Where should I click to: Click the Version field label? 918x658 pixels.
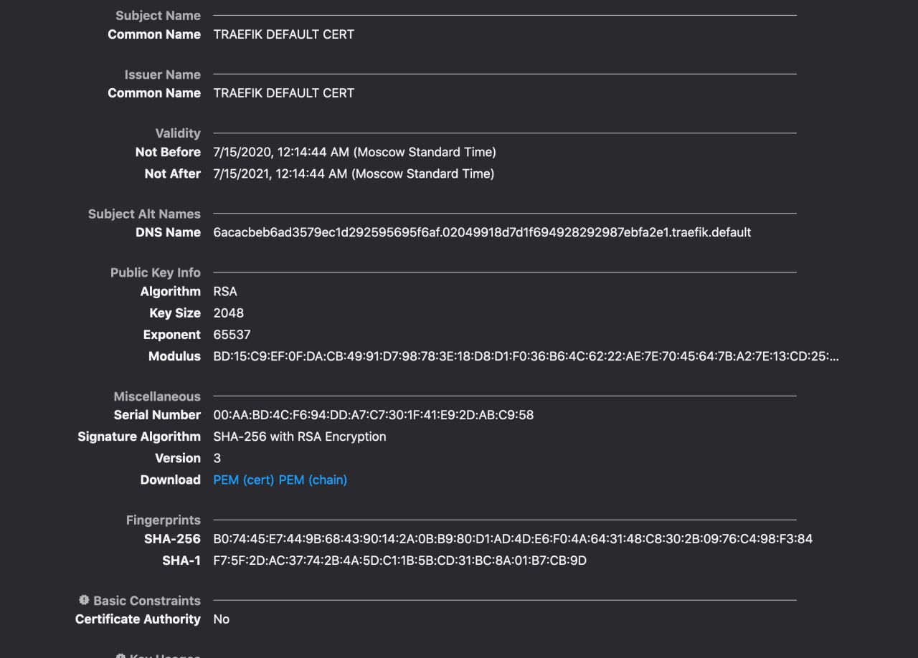[x=178, y=458]
